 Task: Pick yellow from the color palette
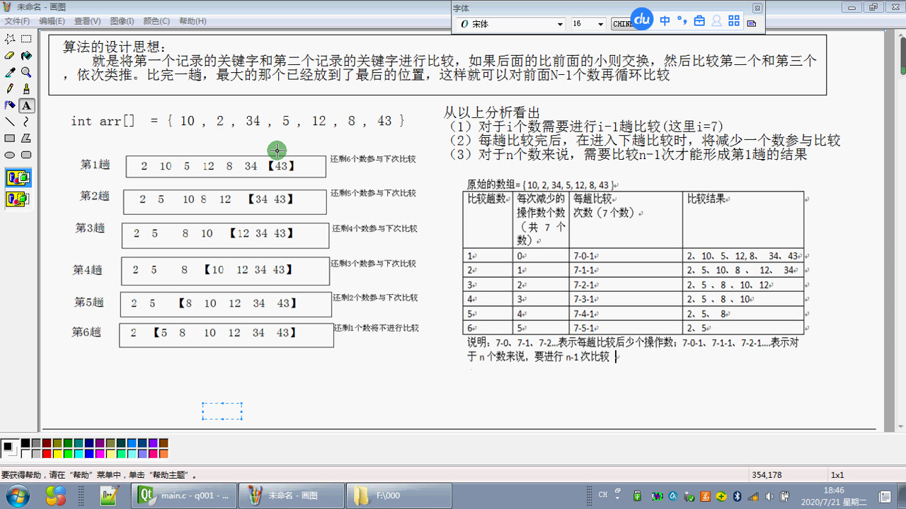coord(57,454)
